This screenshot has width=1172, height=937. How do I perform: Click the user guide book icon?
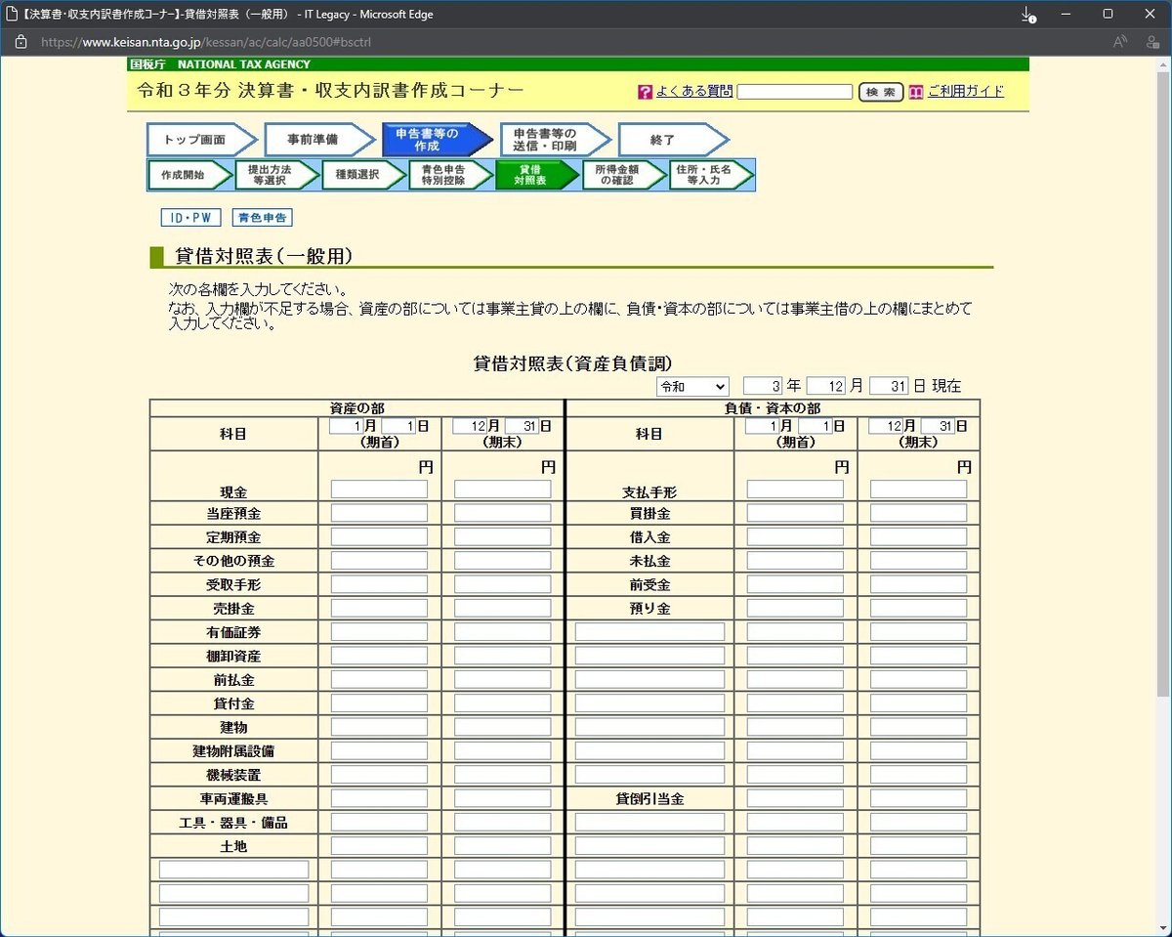click(915, 92)
